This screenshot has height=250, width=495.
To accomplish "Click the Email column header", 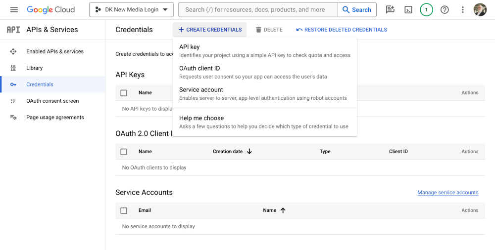I will click(145, 210).
